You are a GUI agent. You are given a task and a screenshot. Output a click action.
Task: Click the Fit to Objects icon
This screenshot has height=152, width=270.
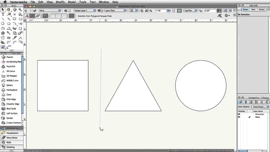146,11
